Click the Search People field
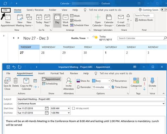 click(x=144, y=16)
